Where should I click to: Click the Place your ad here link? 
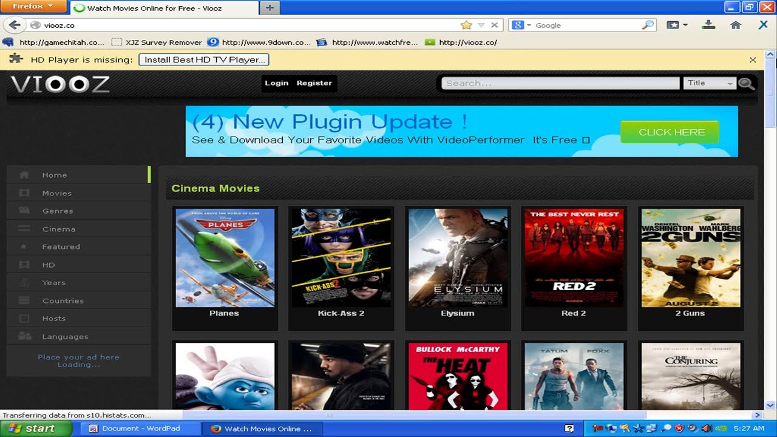tap(78, 357)
